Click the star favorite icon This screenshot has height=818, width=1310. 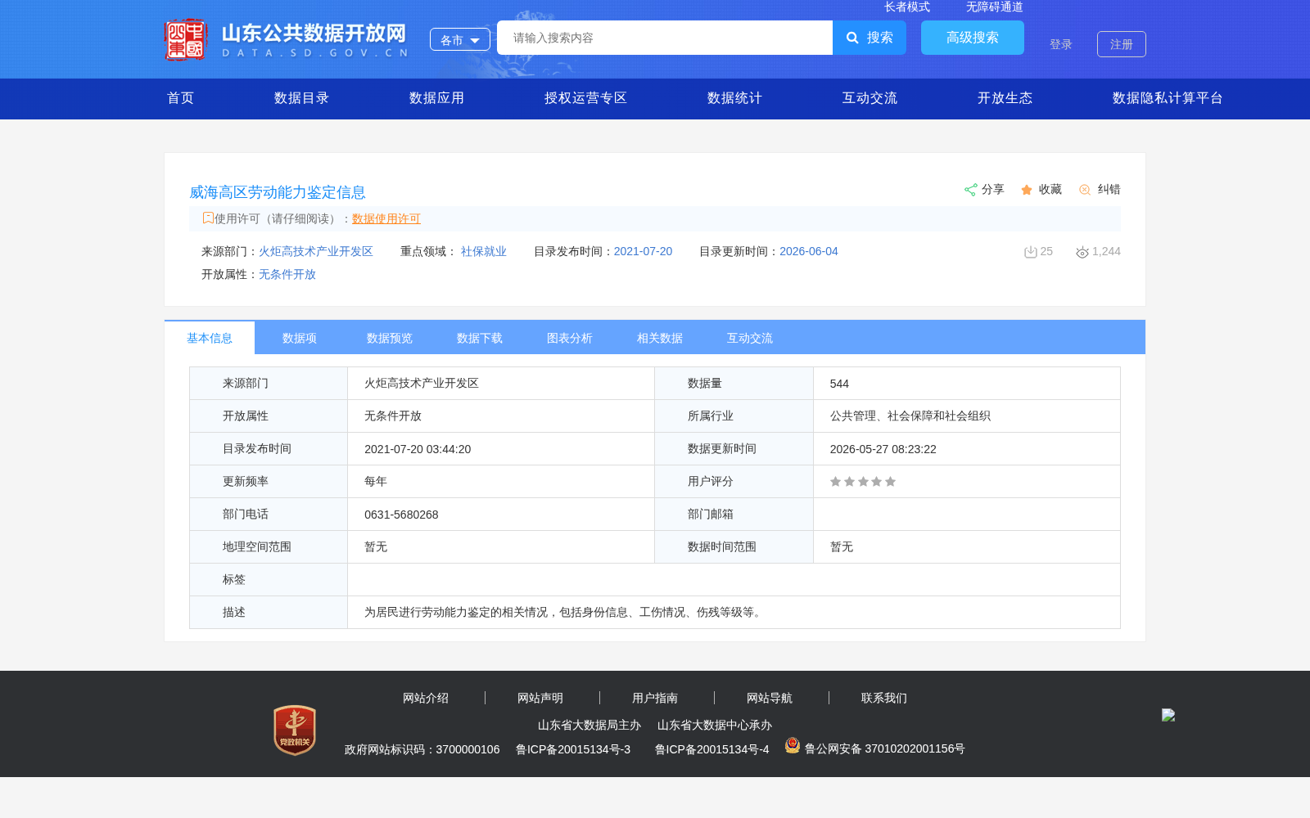coord(1027,190)
